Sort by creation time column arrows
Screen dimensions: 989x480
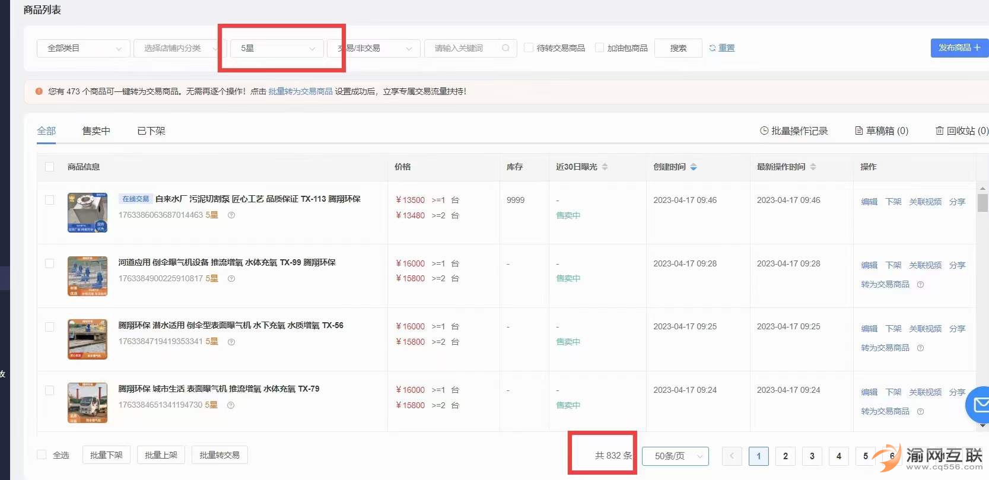pos(694,167)
